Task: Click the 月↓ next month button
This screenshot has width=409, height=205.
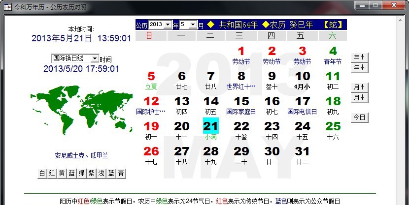Action: pyautogui.click(x=359, y=97)
